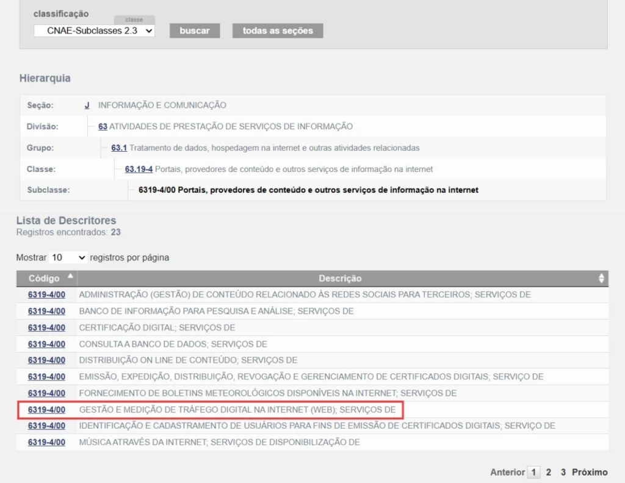The width and height of the screenshot is (625, 483).
Task: Follow the Grupo 63.1 link
Action: coord(119,148)
